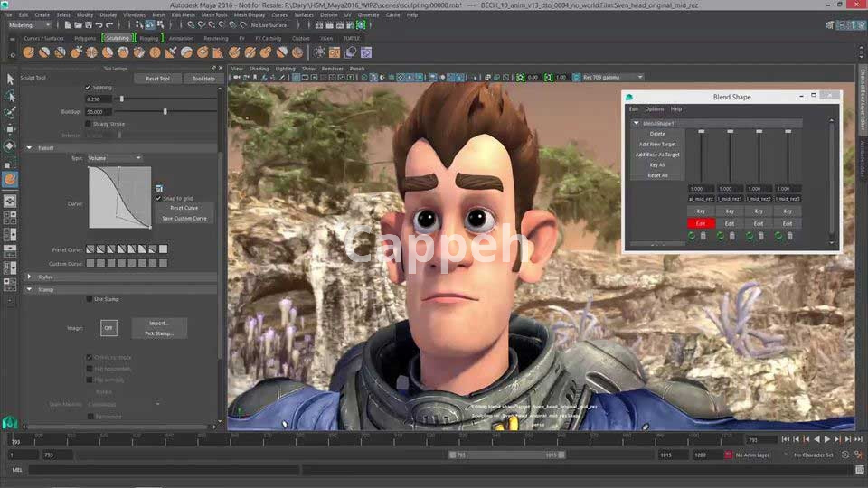Select the first Sculpt brush shelf icon
Screen dimensions: 868x488
tap(28, 53)
